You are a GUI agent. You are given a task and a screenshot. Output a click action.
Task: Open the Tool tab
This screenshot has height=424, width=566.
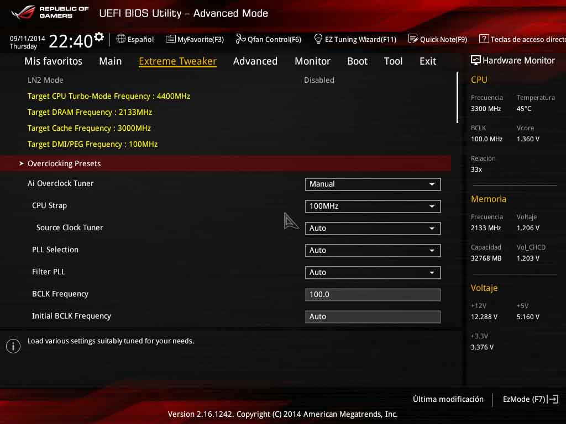[x=393, y=61]
